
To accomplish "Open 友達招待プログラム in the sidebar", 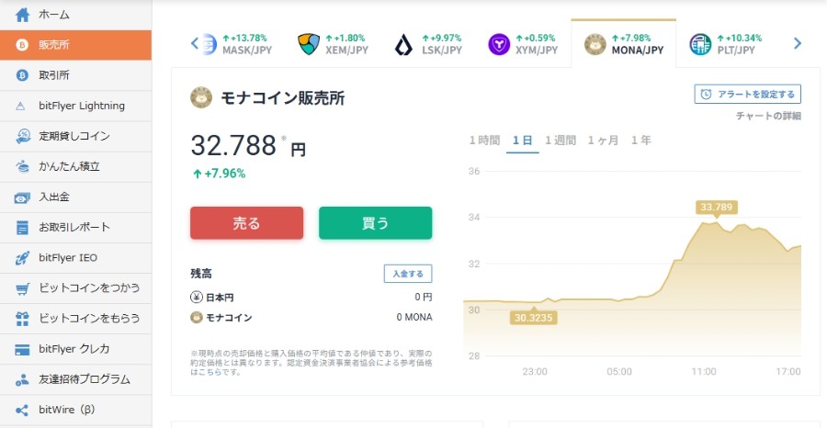I will pos(75,379).
